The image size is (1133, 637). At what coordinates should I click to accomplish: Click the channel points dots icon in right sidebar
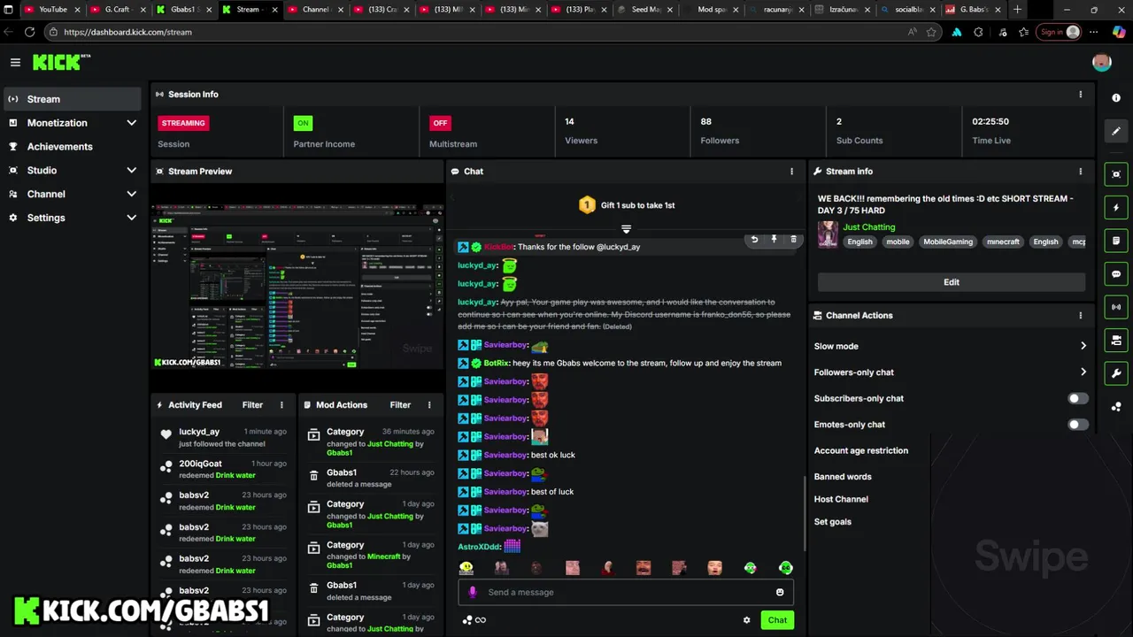pyautogui.click(x=1115, y=407)
